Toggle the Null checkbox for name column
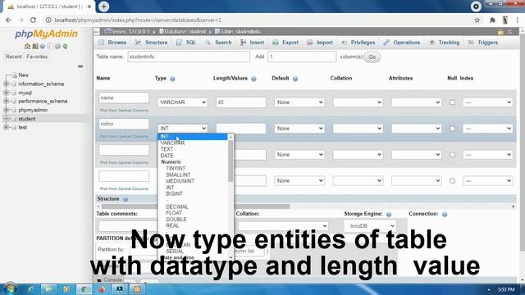Image resolution: width=525 pixels, height=295 pixels. pos(452,102)
